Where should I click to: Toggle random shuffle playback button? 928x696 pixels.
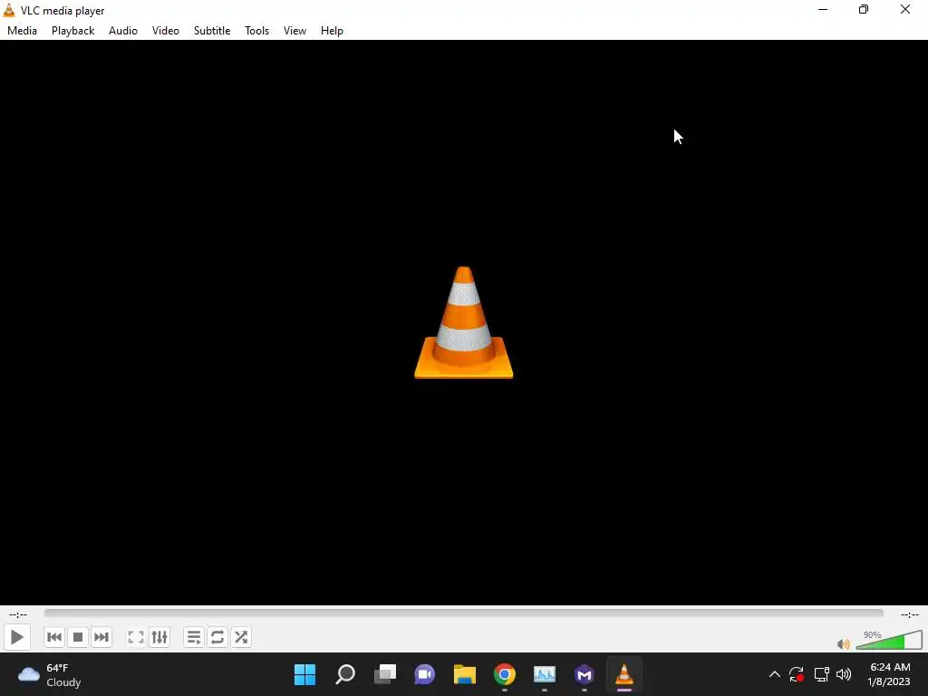tap(241, 637)
